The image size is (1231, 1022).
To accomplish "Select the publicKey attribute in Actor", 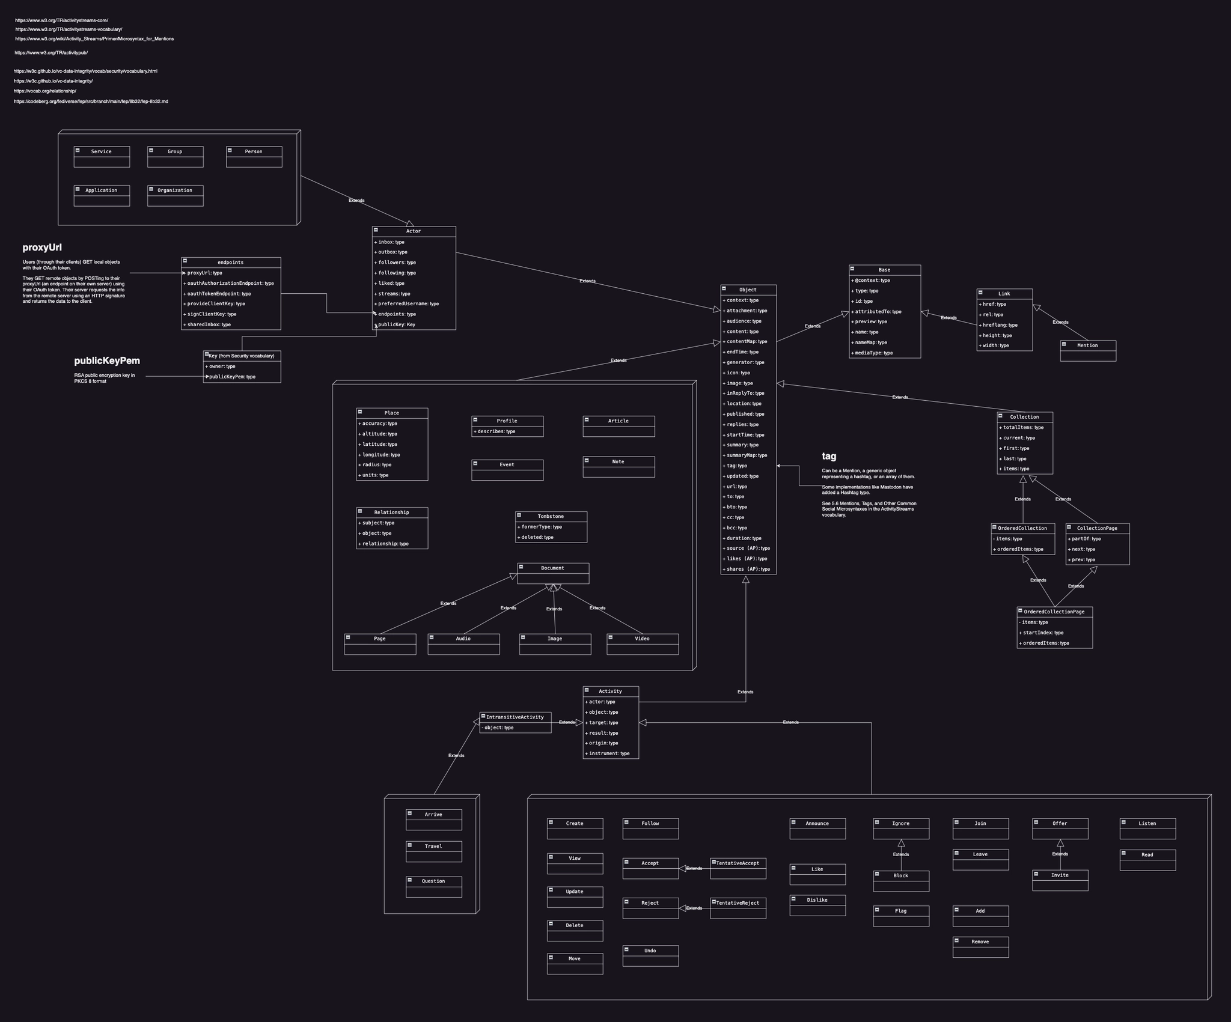I will pos(414,324).
